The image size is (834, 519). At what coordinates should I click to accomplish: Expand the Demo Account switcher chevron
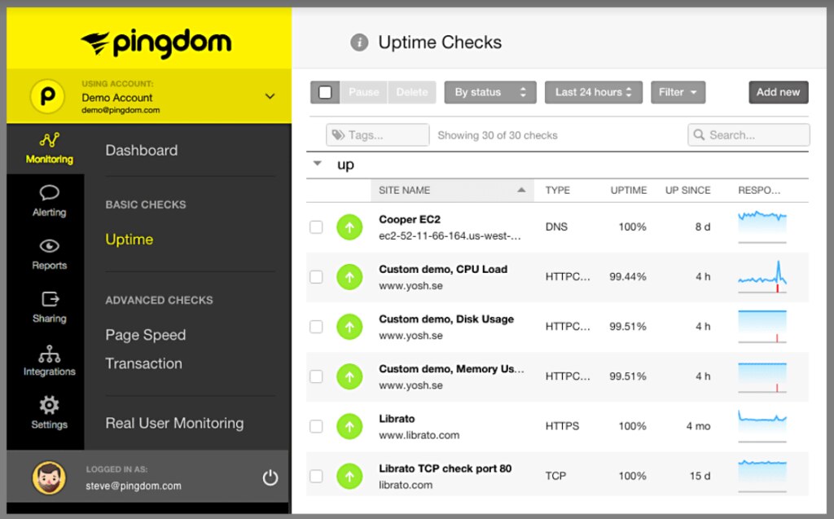point(270,96)
